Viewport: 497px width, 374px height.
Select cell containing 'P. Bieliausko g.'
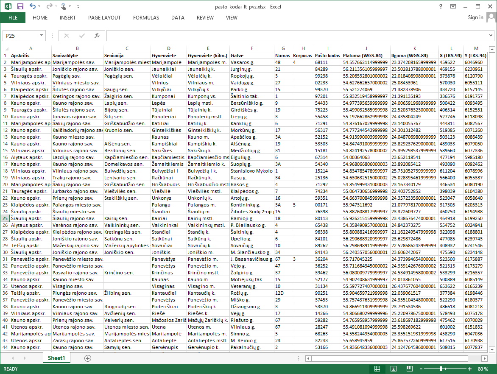tap(251, 225)
